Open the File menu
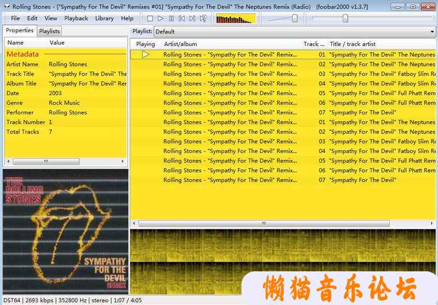Image resolution: width=438 pixels, height=305 pixels. 15,19
